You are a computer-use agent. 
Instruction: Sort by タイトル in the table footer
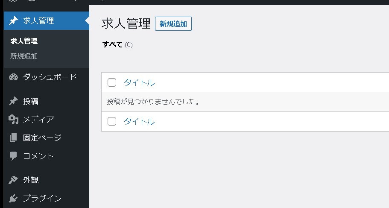coord(139,121)
